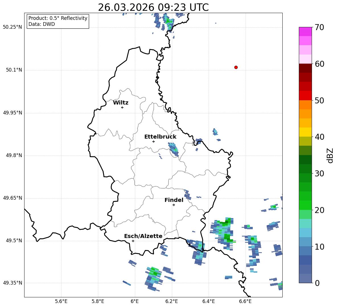Click the Ettelbruck city label
This screenshot has width=337, height=307.
(160, 137)
